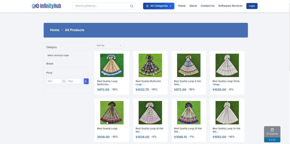Click the search magnifier icon
Screen dimensions: 290x144
[132, 6]
